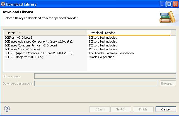
Task: Minimize the Download Library window
Action: click(x=162, y=4)
